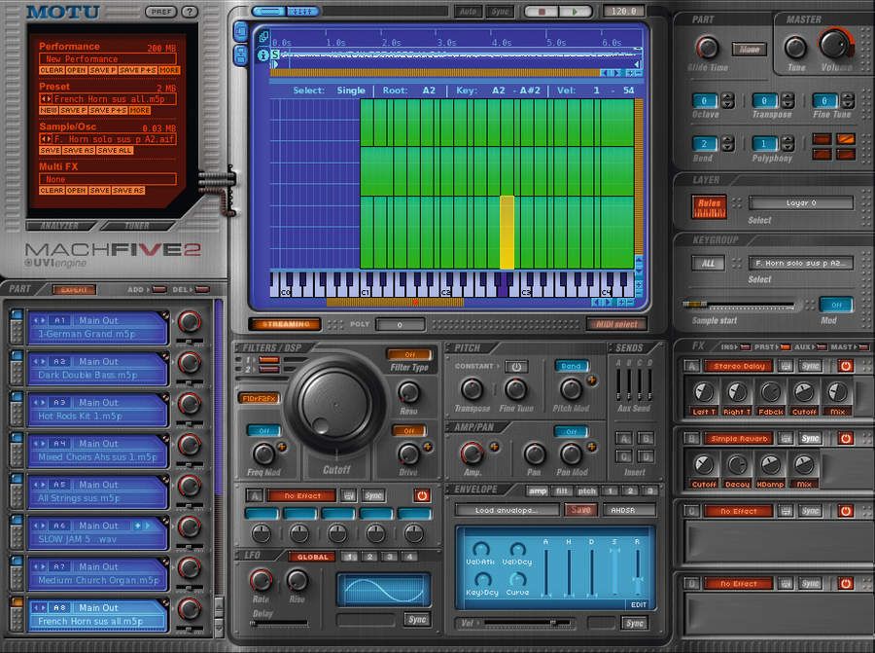Open the Tuner tab

(137, 226)
